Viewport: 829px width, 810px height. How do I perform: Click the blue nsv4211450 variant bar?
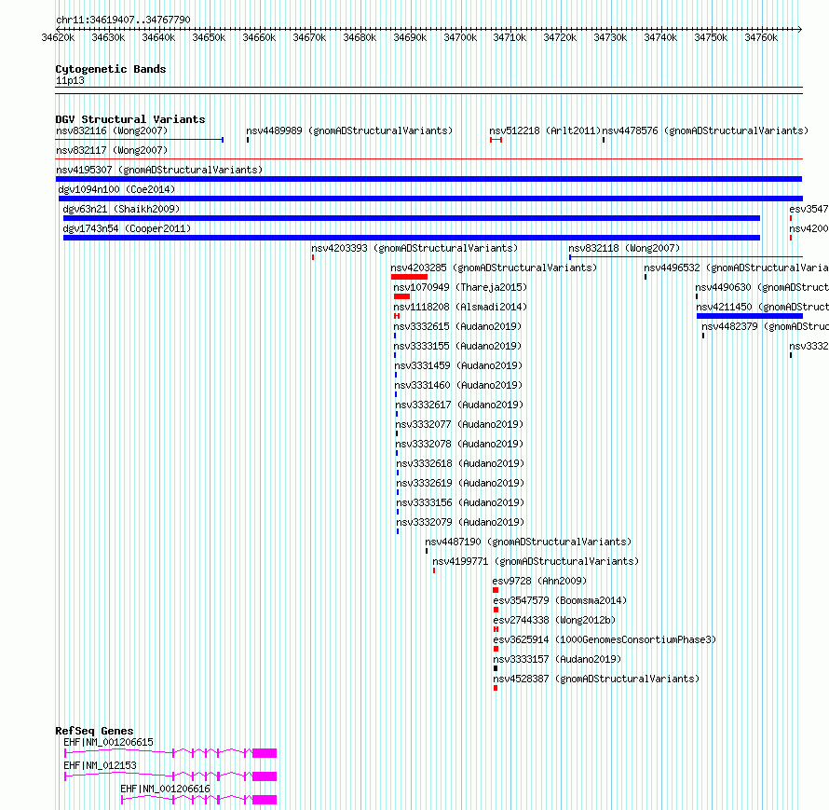[750, 316]
